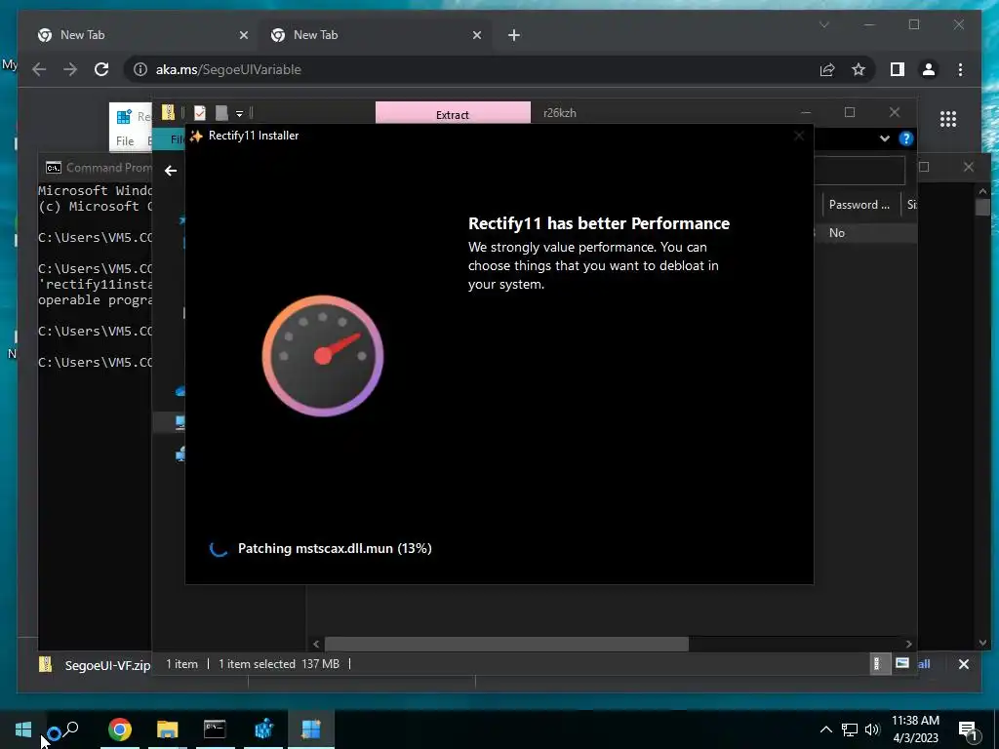
Task: Show hidden system tray icons
Action: coord(825,729)
